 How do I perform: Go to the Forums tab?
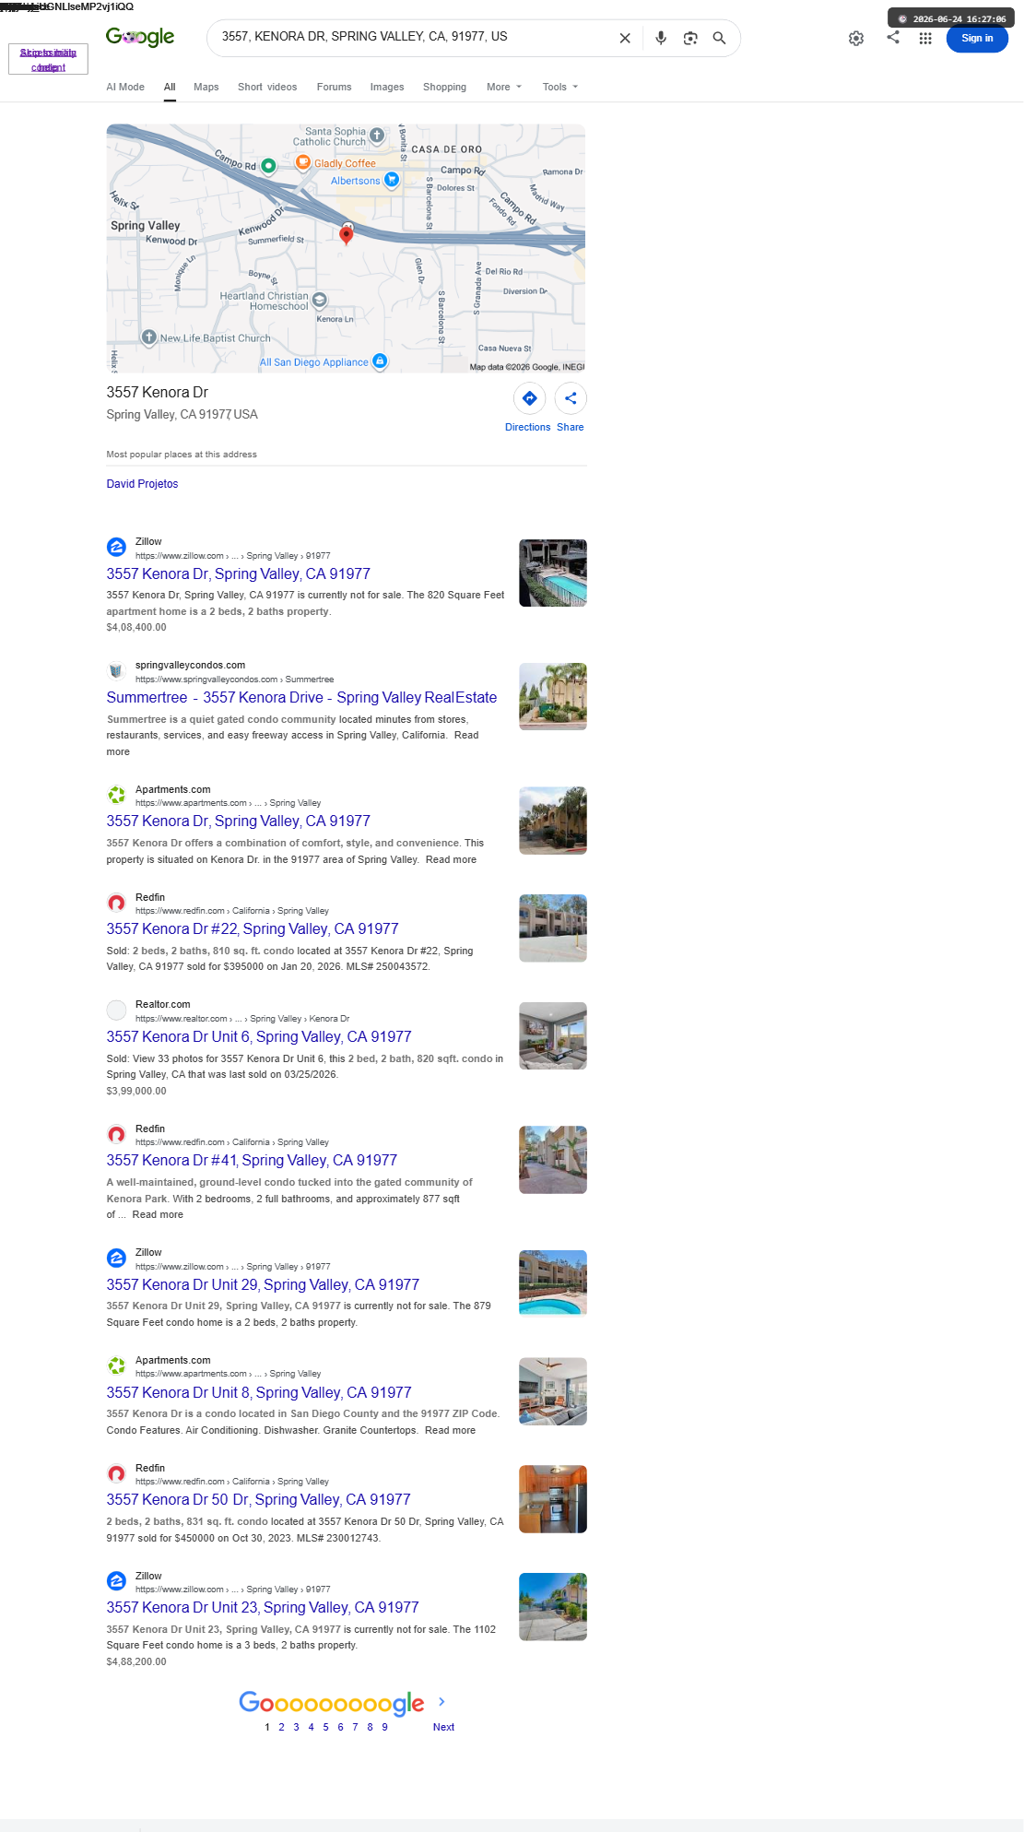tap(334, 87)
